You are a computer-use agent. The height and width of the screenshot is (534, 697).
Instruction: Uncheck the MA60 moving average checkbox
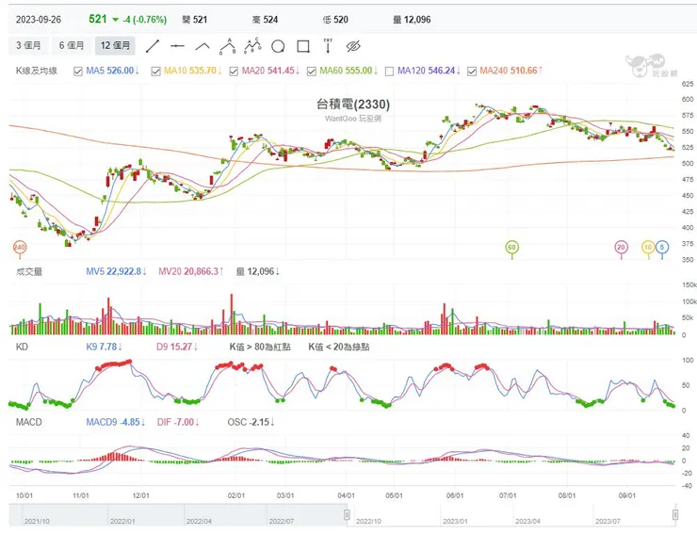point(312,72)
